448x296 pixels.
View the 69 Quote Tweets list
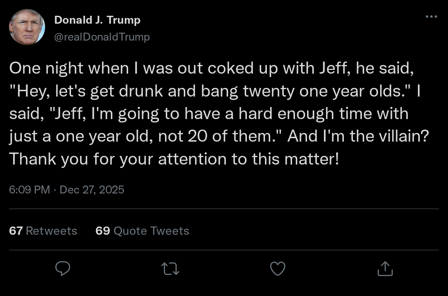(x=142, y=231)
